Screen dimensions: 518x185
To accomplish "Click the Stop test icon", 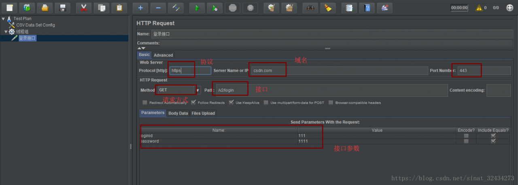I will [x=233, y=8].
